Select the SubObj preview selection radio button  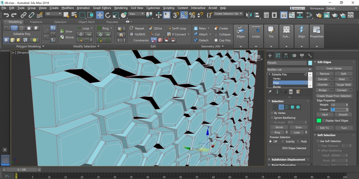click(x=283, y=141)
